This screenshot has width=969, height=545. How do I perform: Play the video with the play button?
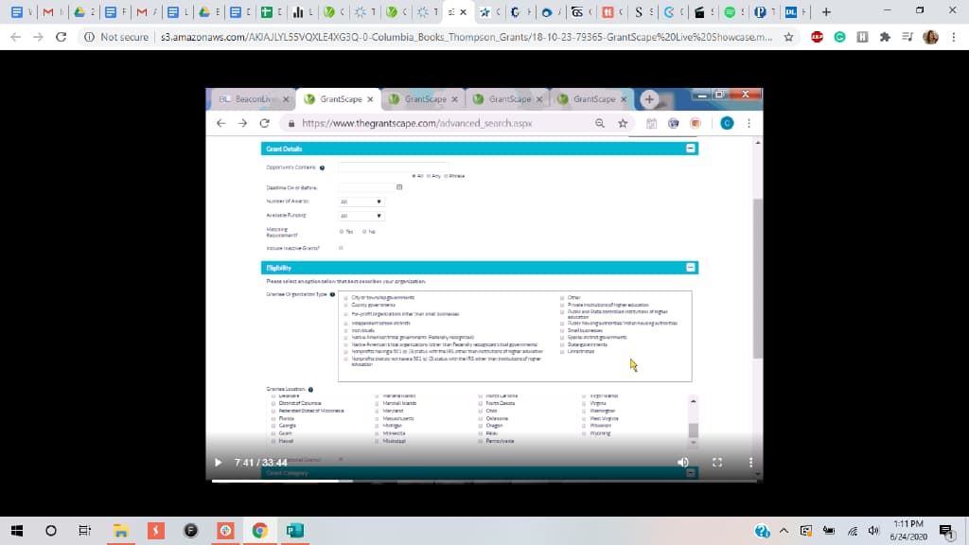tap(219, 462)
